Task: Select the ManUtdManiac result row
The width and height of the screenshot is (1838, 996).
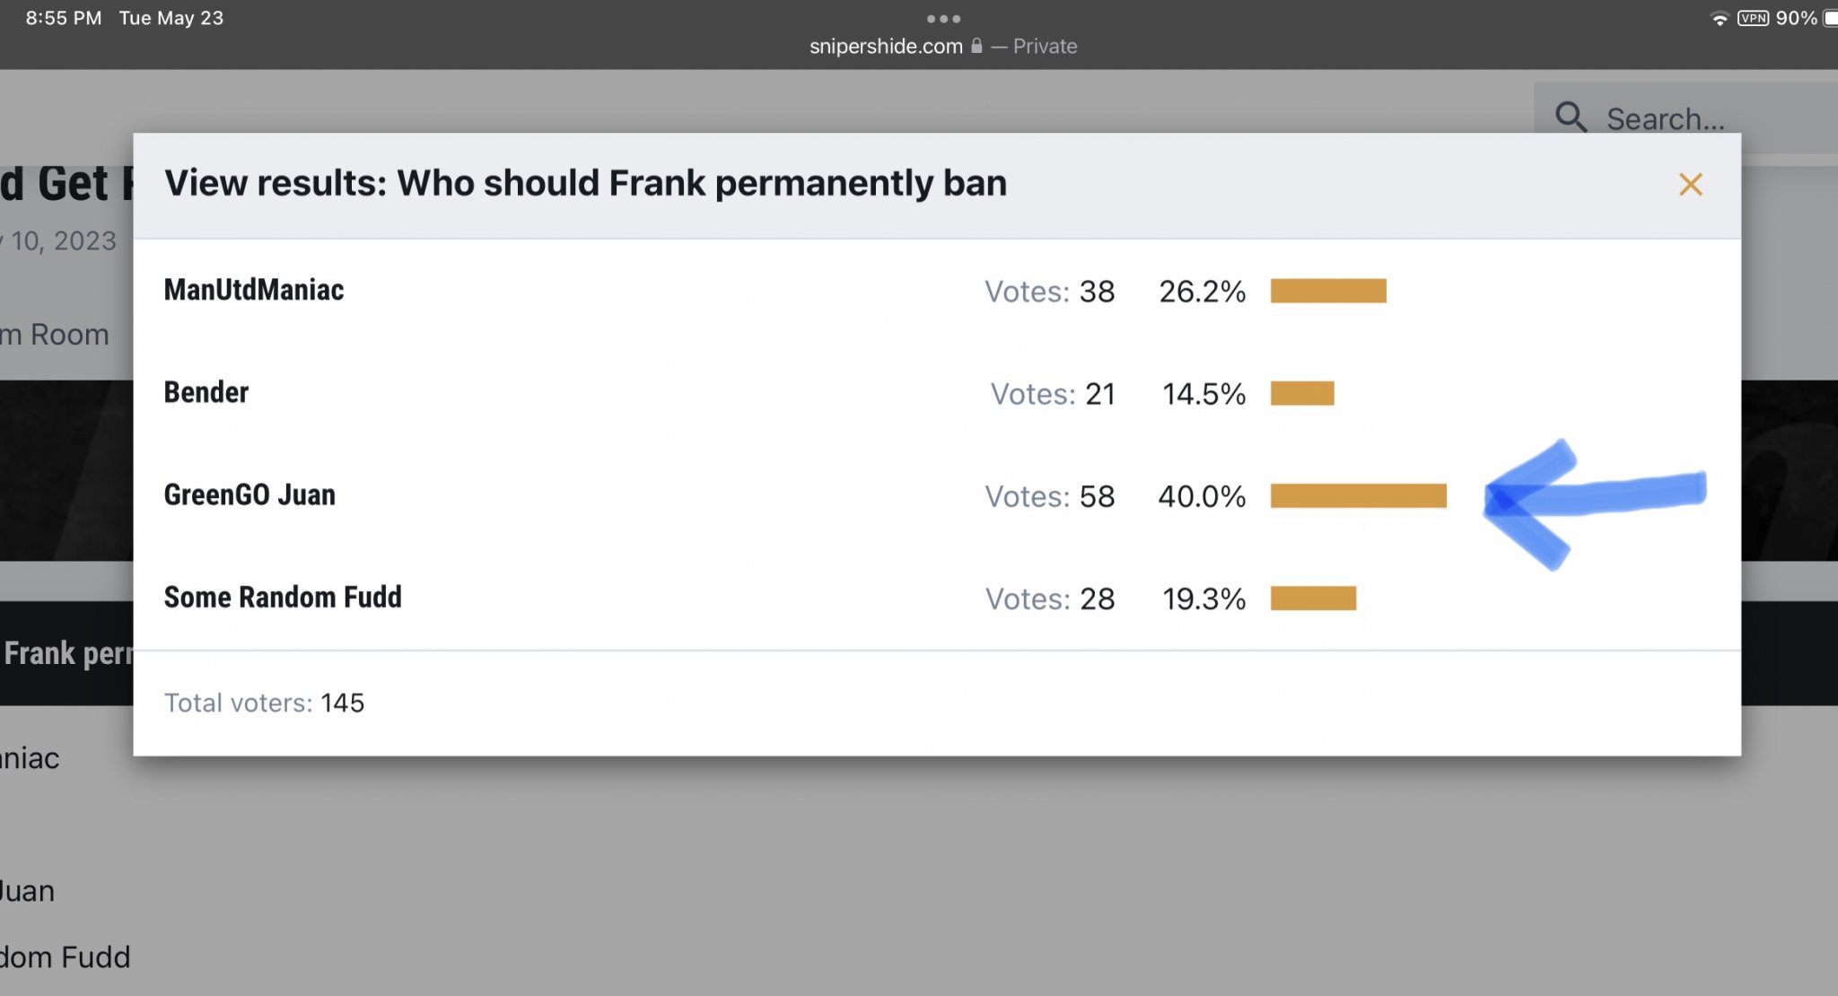Action: click(254, 290)
